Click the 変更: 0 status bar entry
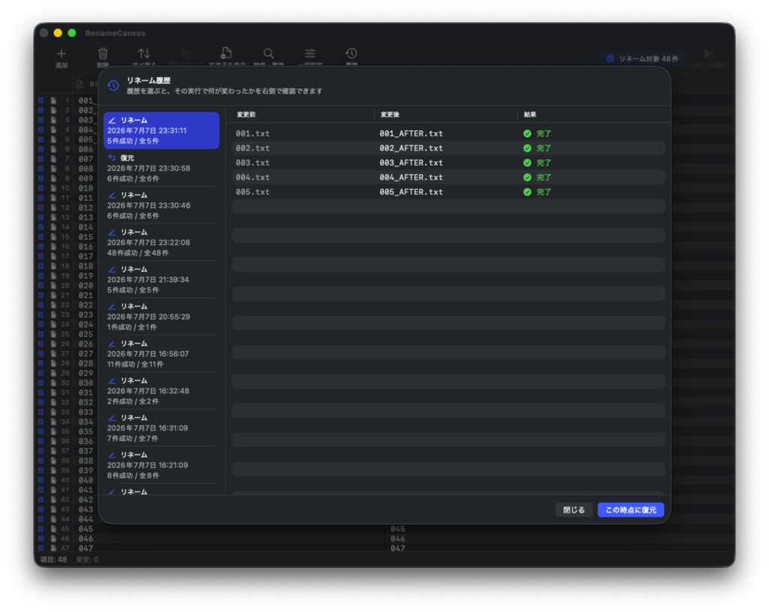The height and width of the screenshot is (612, 769). [x=87, y=559]
